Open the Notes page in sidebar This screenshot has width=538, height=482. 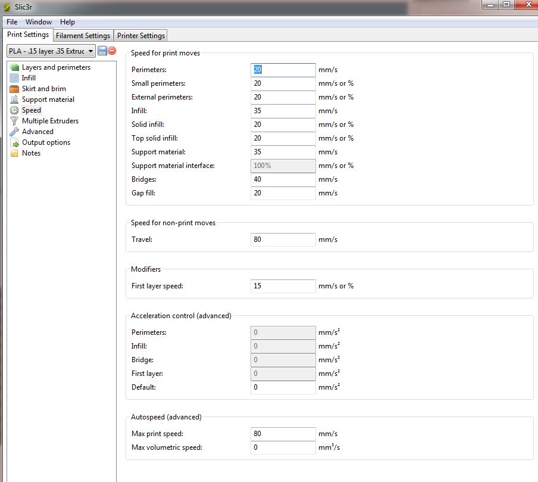coord(31,153)
